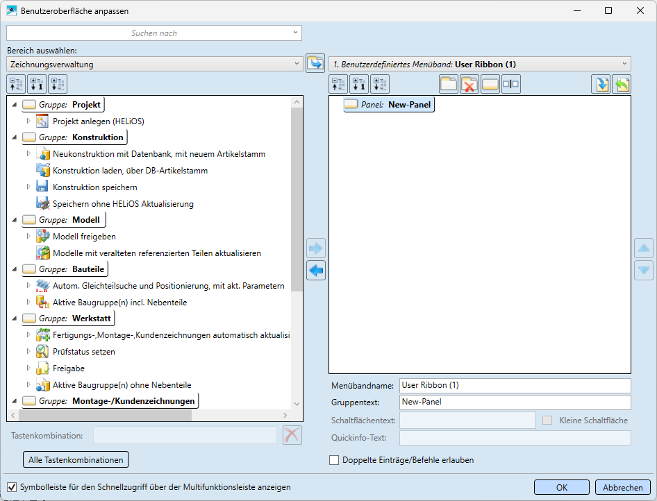Select Konstruktion laden, über DB-Artikelstamm
Screen dimensions: 657x501
(130, 170)
